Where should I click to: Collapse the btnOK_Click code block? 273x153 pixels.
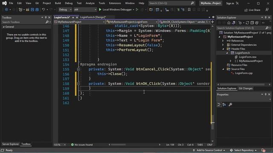(78, 84)
